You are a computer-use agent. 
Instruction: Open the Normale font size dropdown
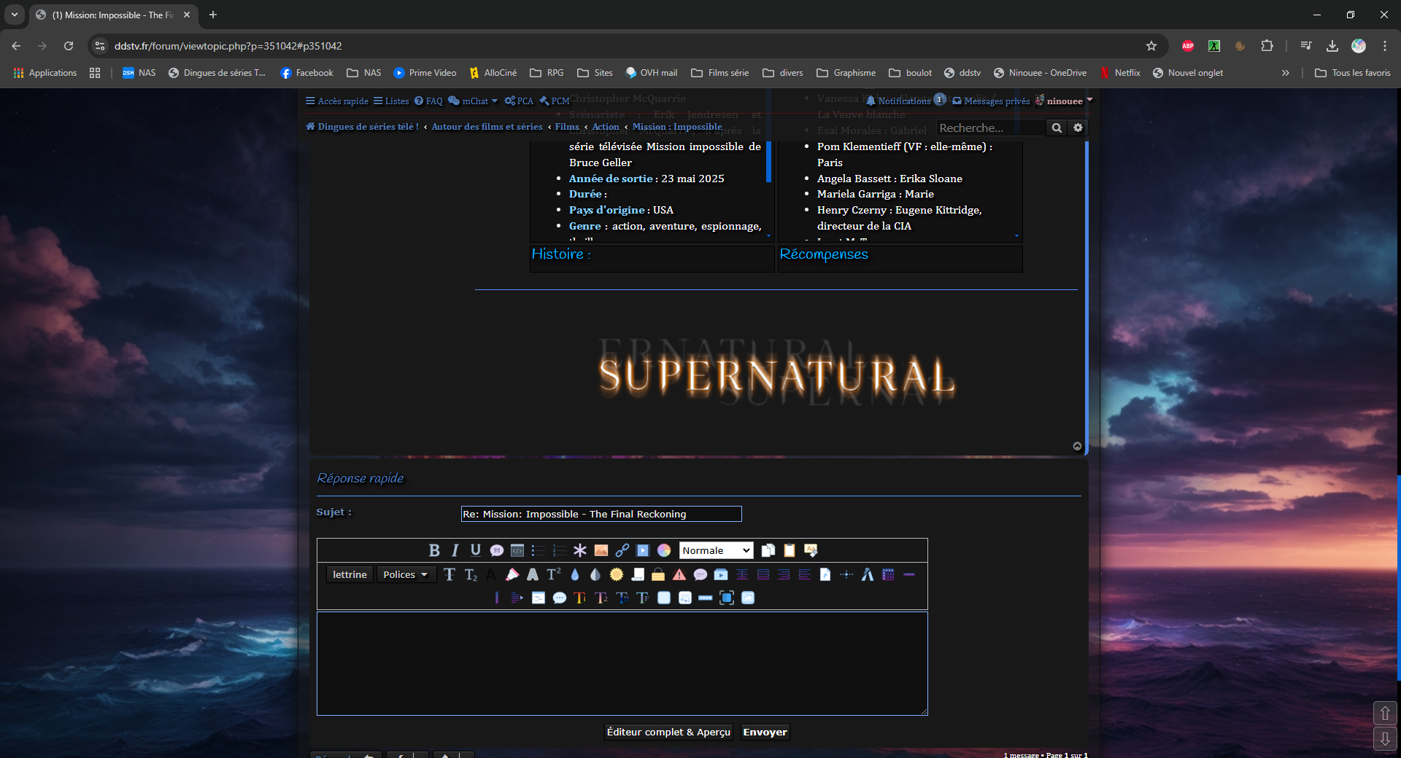coord(716,550)
